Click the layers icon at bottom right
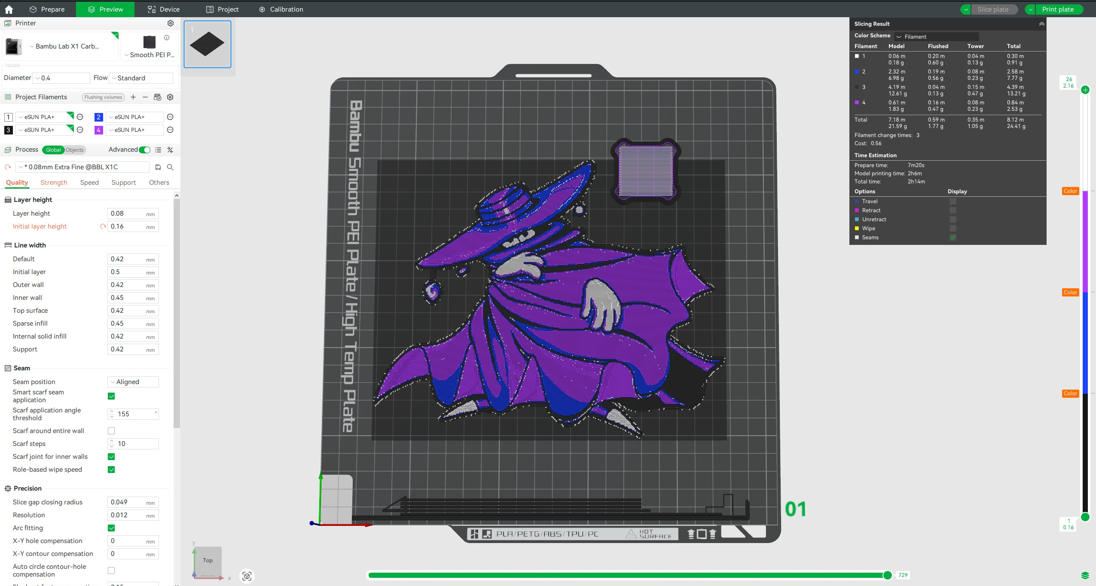This screenshot has width=1096, height=586. pos(1085,575)
